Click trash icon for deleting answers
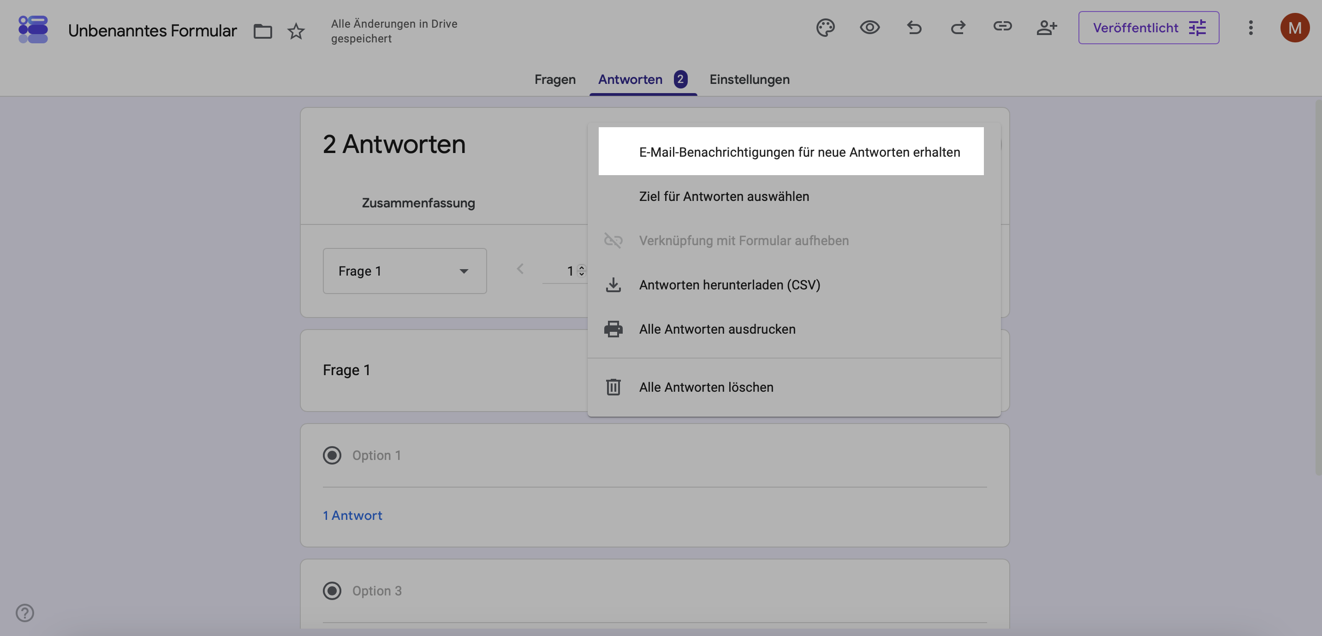The image size is (1322, 636). click(613, 387)
